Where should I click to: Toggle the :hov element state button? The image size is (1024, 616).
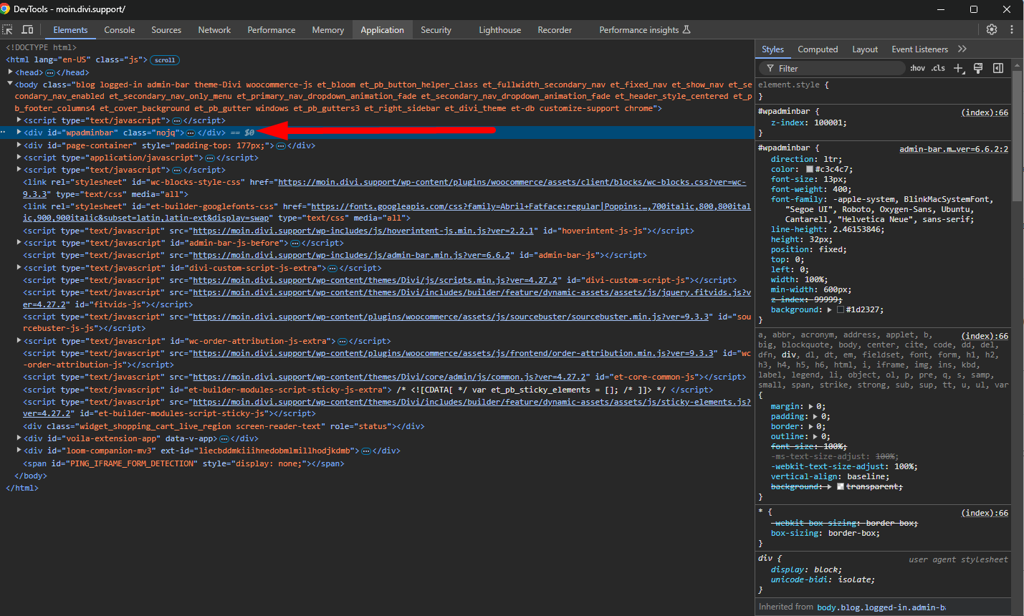(x=917, y=68)
